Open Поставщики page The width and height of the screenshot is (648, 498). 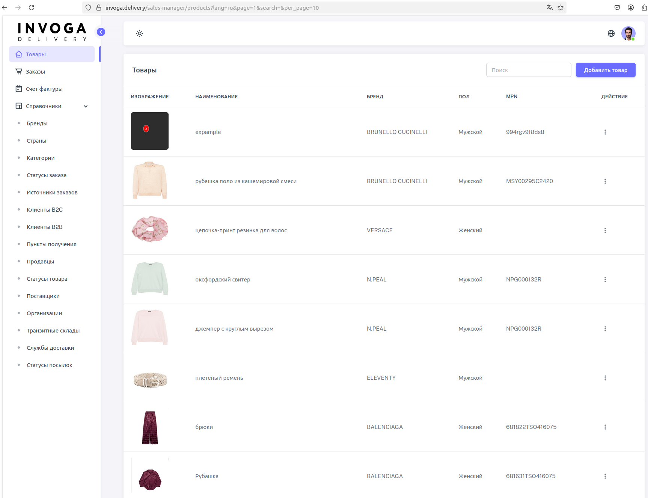click(x=43, y=296)
